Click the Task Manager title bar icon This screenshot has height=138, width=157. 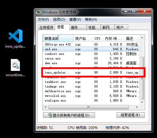point(38,12)
